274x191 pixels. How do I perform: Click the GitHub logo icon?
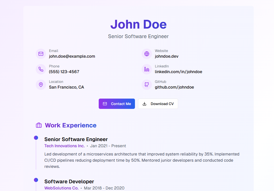[x=147, y=85]
